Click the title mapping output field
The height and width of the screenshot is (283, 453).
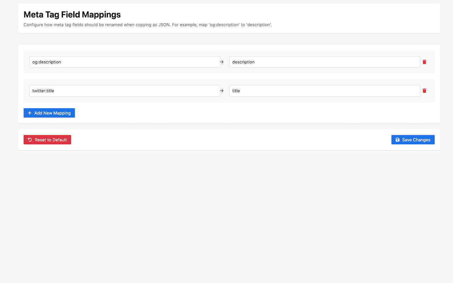point(325,91)
